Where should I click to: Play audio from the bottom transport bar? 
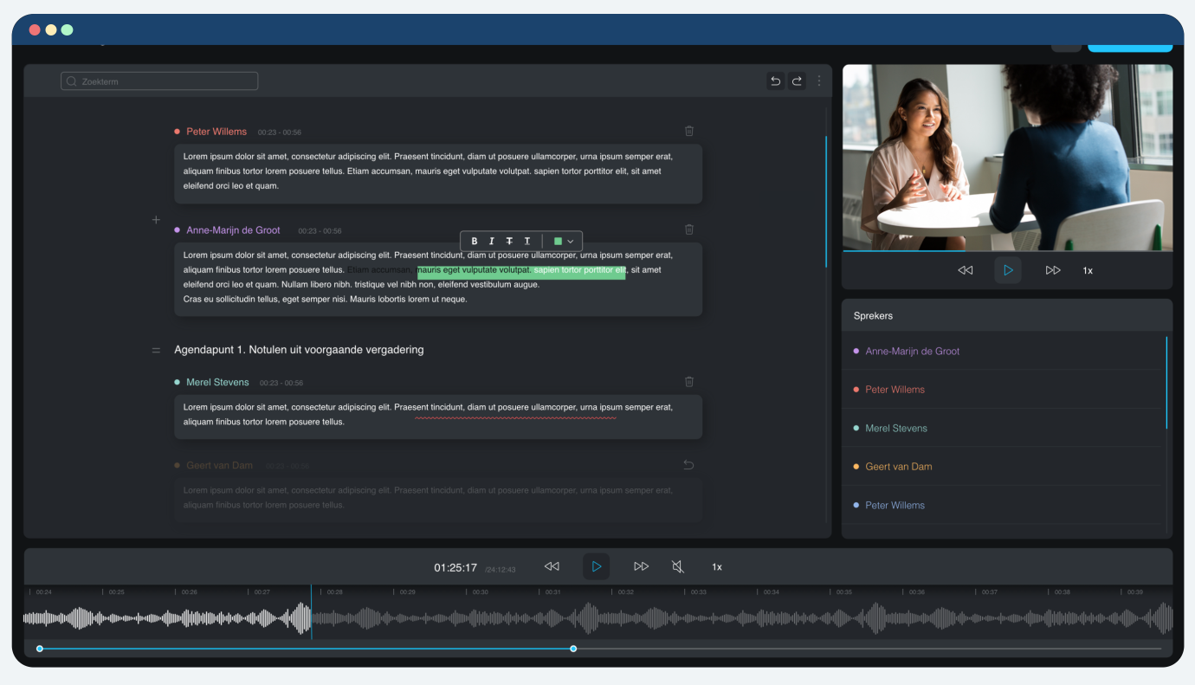tap(596, 566)
